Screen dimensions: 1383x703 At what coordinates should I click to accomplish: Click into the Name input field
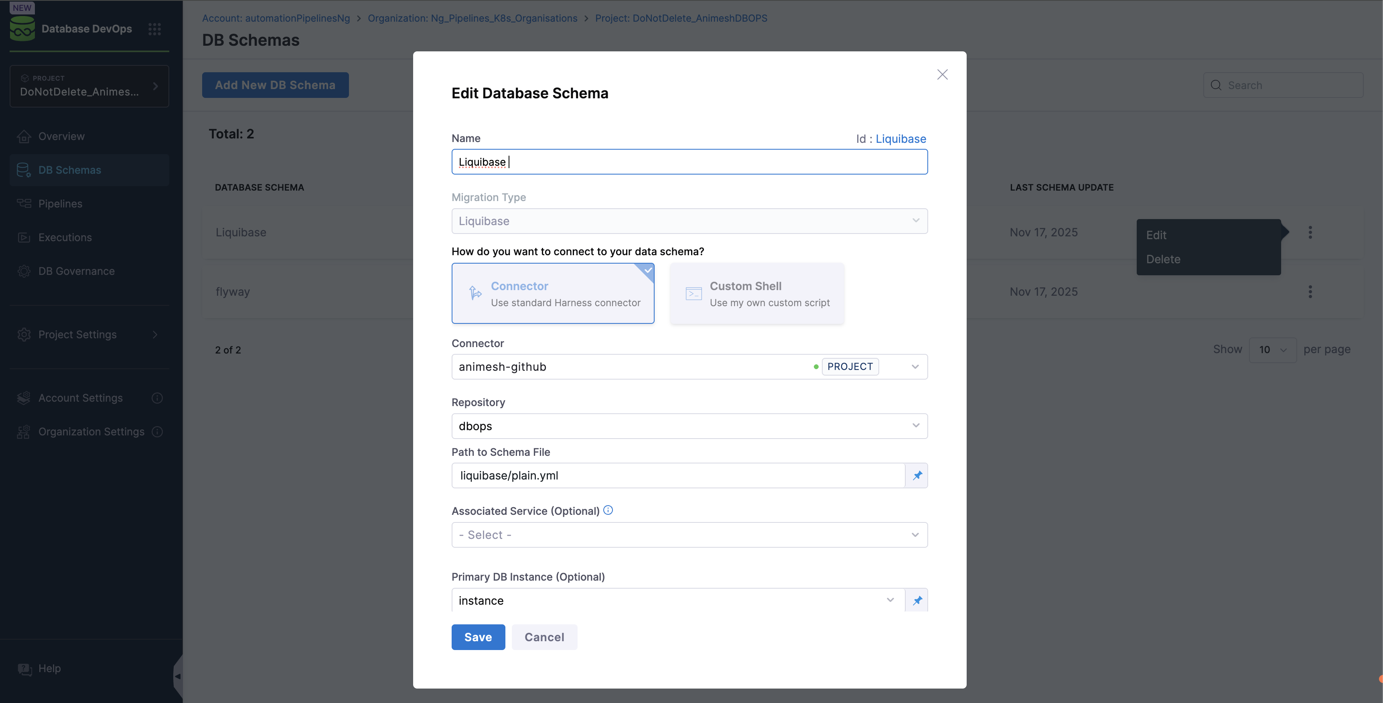pyautogui.click(x=689, y=162)
